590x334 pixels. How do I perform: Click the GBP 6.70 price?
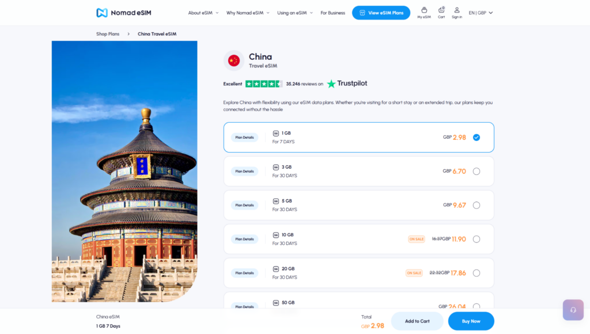click(x=454, y=171)
